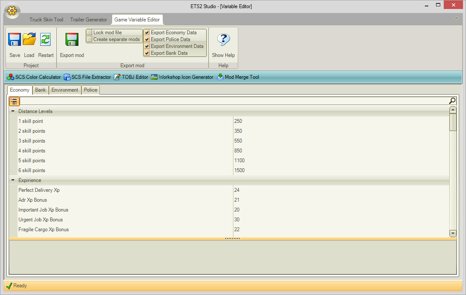Uncheck Export Environment Data
The image size is (466, 295).
click(147, 46)
